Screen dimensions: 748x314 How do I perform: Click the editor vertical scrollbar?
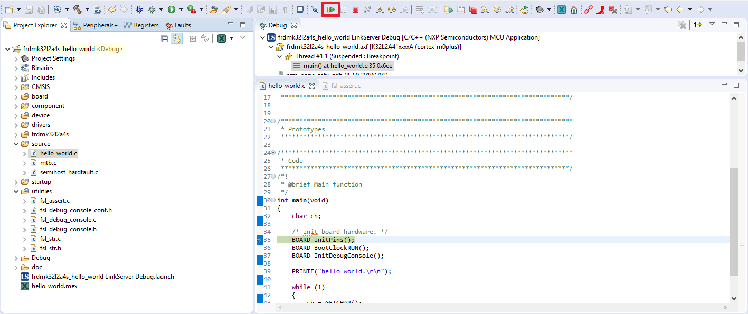pyautogui.click(x=734, y=221)
